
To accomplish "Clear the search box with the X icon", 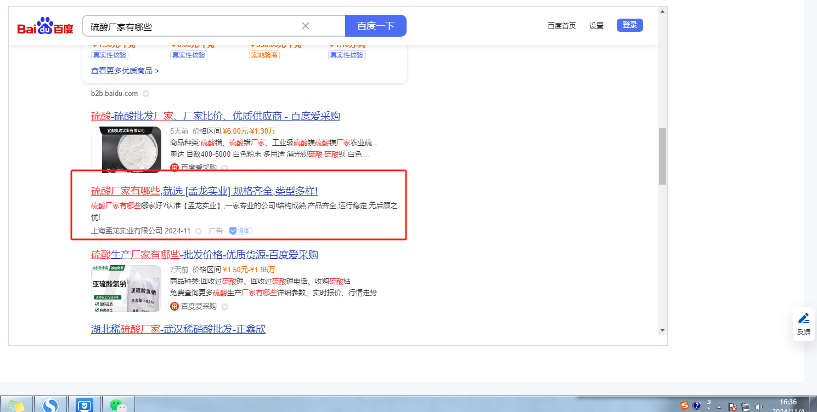I will pyautogui.click(x=306, y=26).
